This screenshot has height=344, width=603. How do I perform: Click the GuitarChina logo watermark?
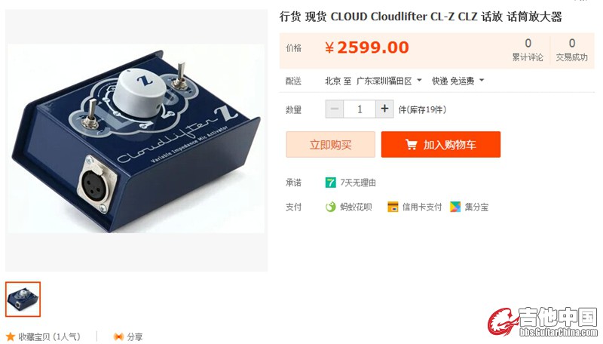click(x=543, y=321)
